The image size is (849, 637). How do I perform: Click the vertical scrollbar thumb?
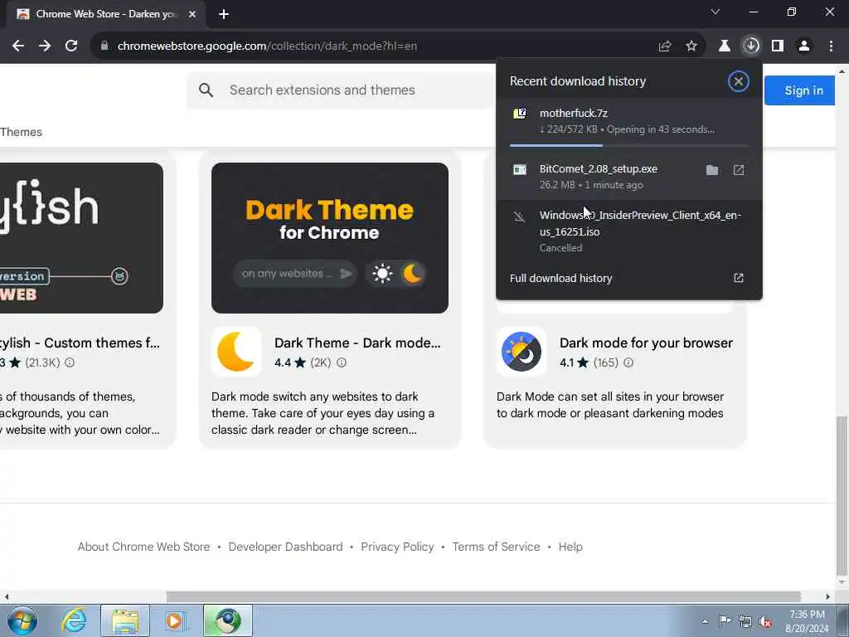[x=842, y=496]
